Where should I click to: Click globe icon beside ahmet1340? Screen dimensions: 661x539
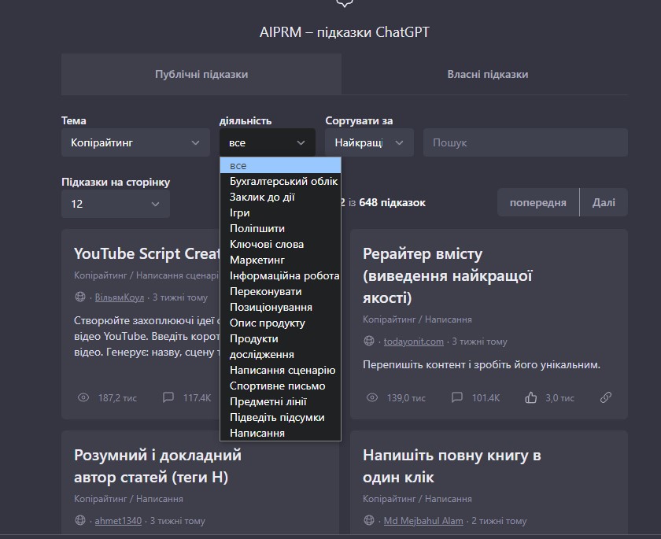tap(80, 520)
